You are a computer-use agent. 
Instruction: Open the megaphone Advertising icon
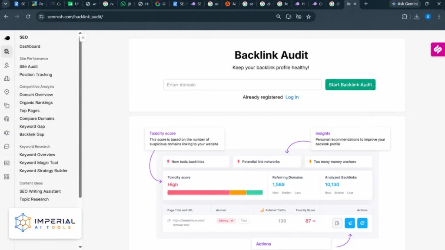click(7, 133)
